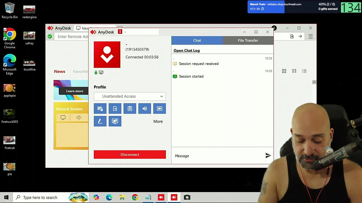This screenshot has width=362, height=203.
Task: Click monitor icon in Record Screen card
Action: click(63, 118)
